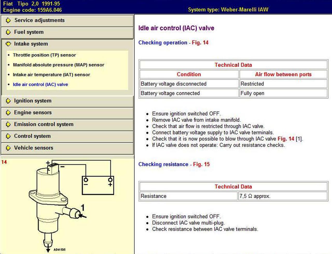332x254 pixels.
Task: Click 'Check resistance between IAC valve terminals.' step
Action: pos(205,229)
